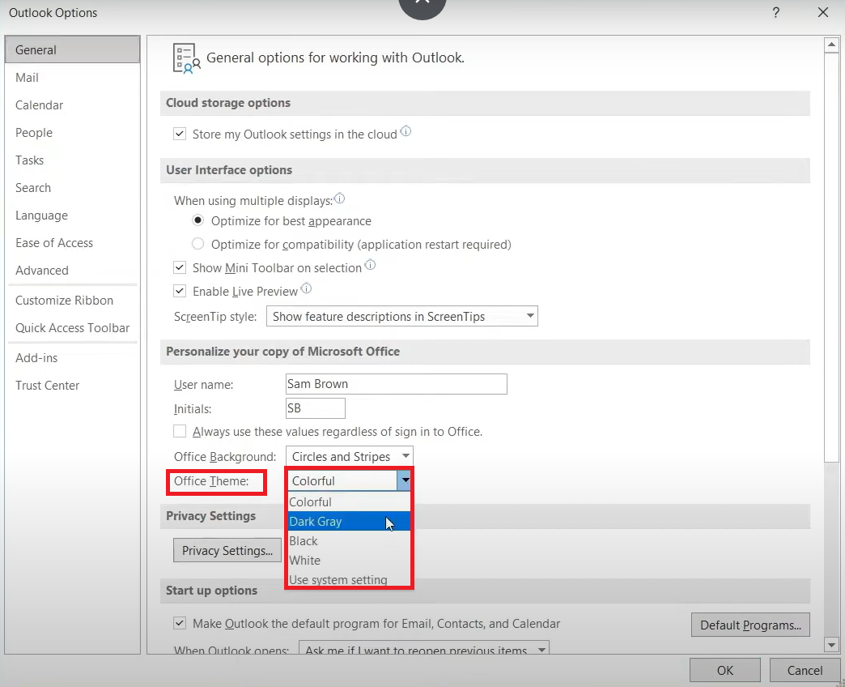The image size is (845, 687).
Task: Click OK to confirm options
Action: click(x=725, y=670)
